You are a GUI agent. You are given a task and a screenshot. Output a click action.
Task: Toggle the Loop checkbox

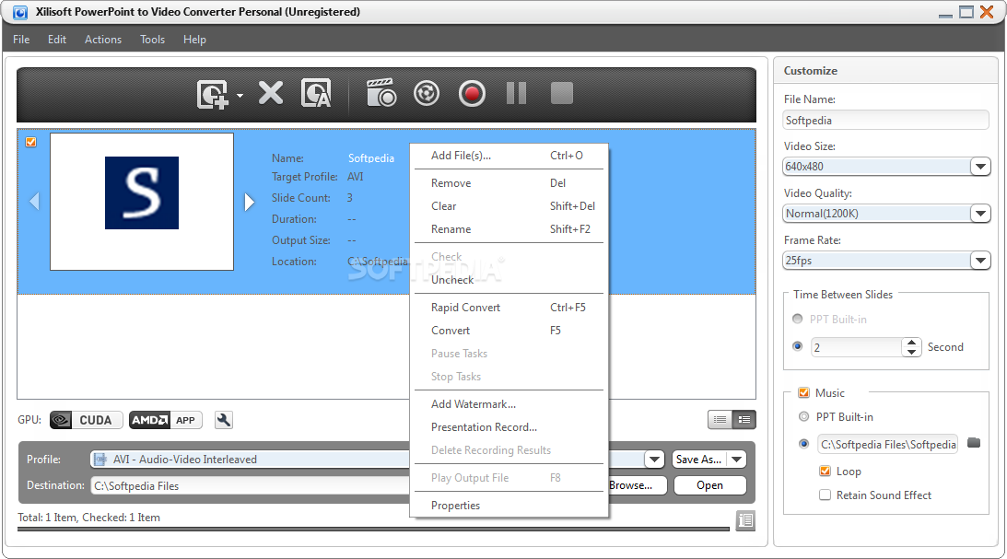point(826,472)
